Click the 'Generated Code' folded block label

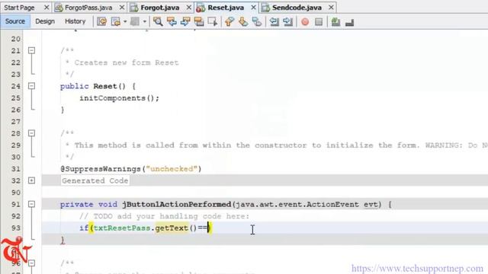tap(95, 180)
